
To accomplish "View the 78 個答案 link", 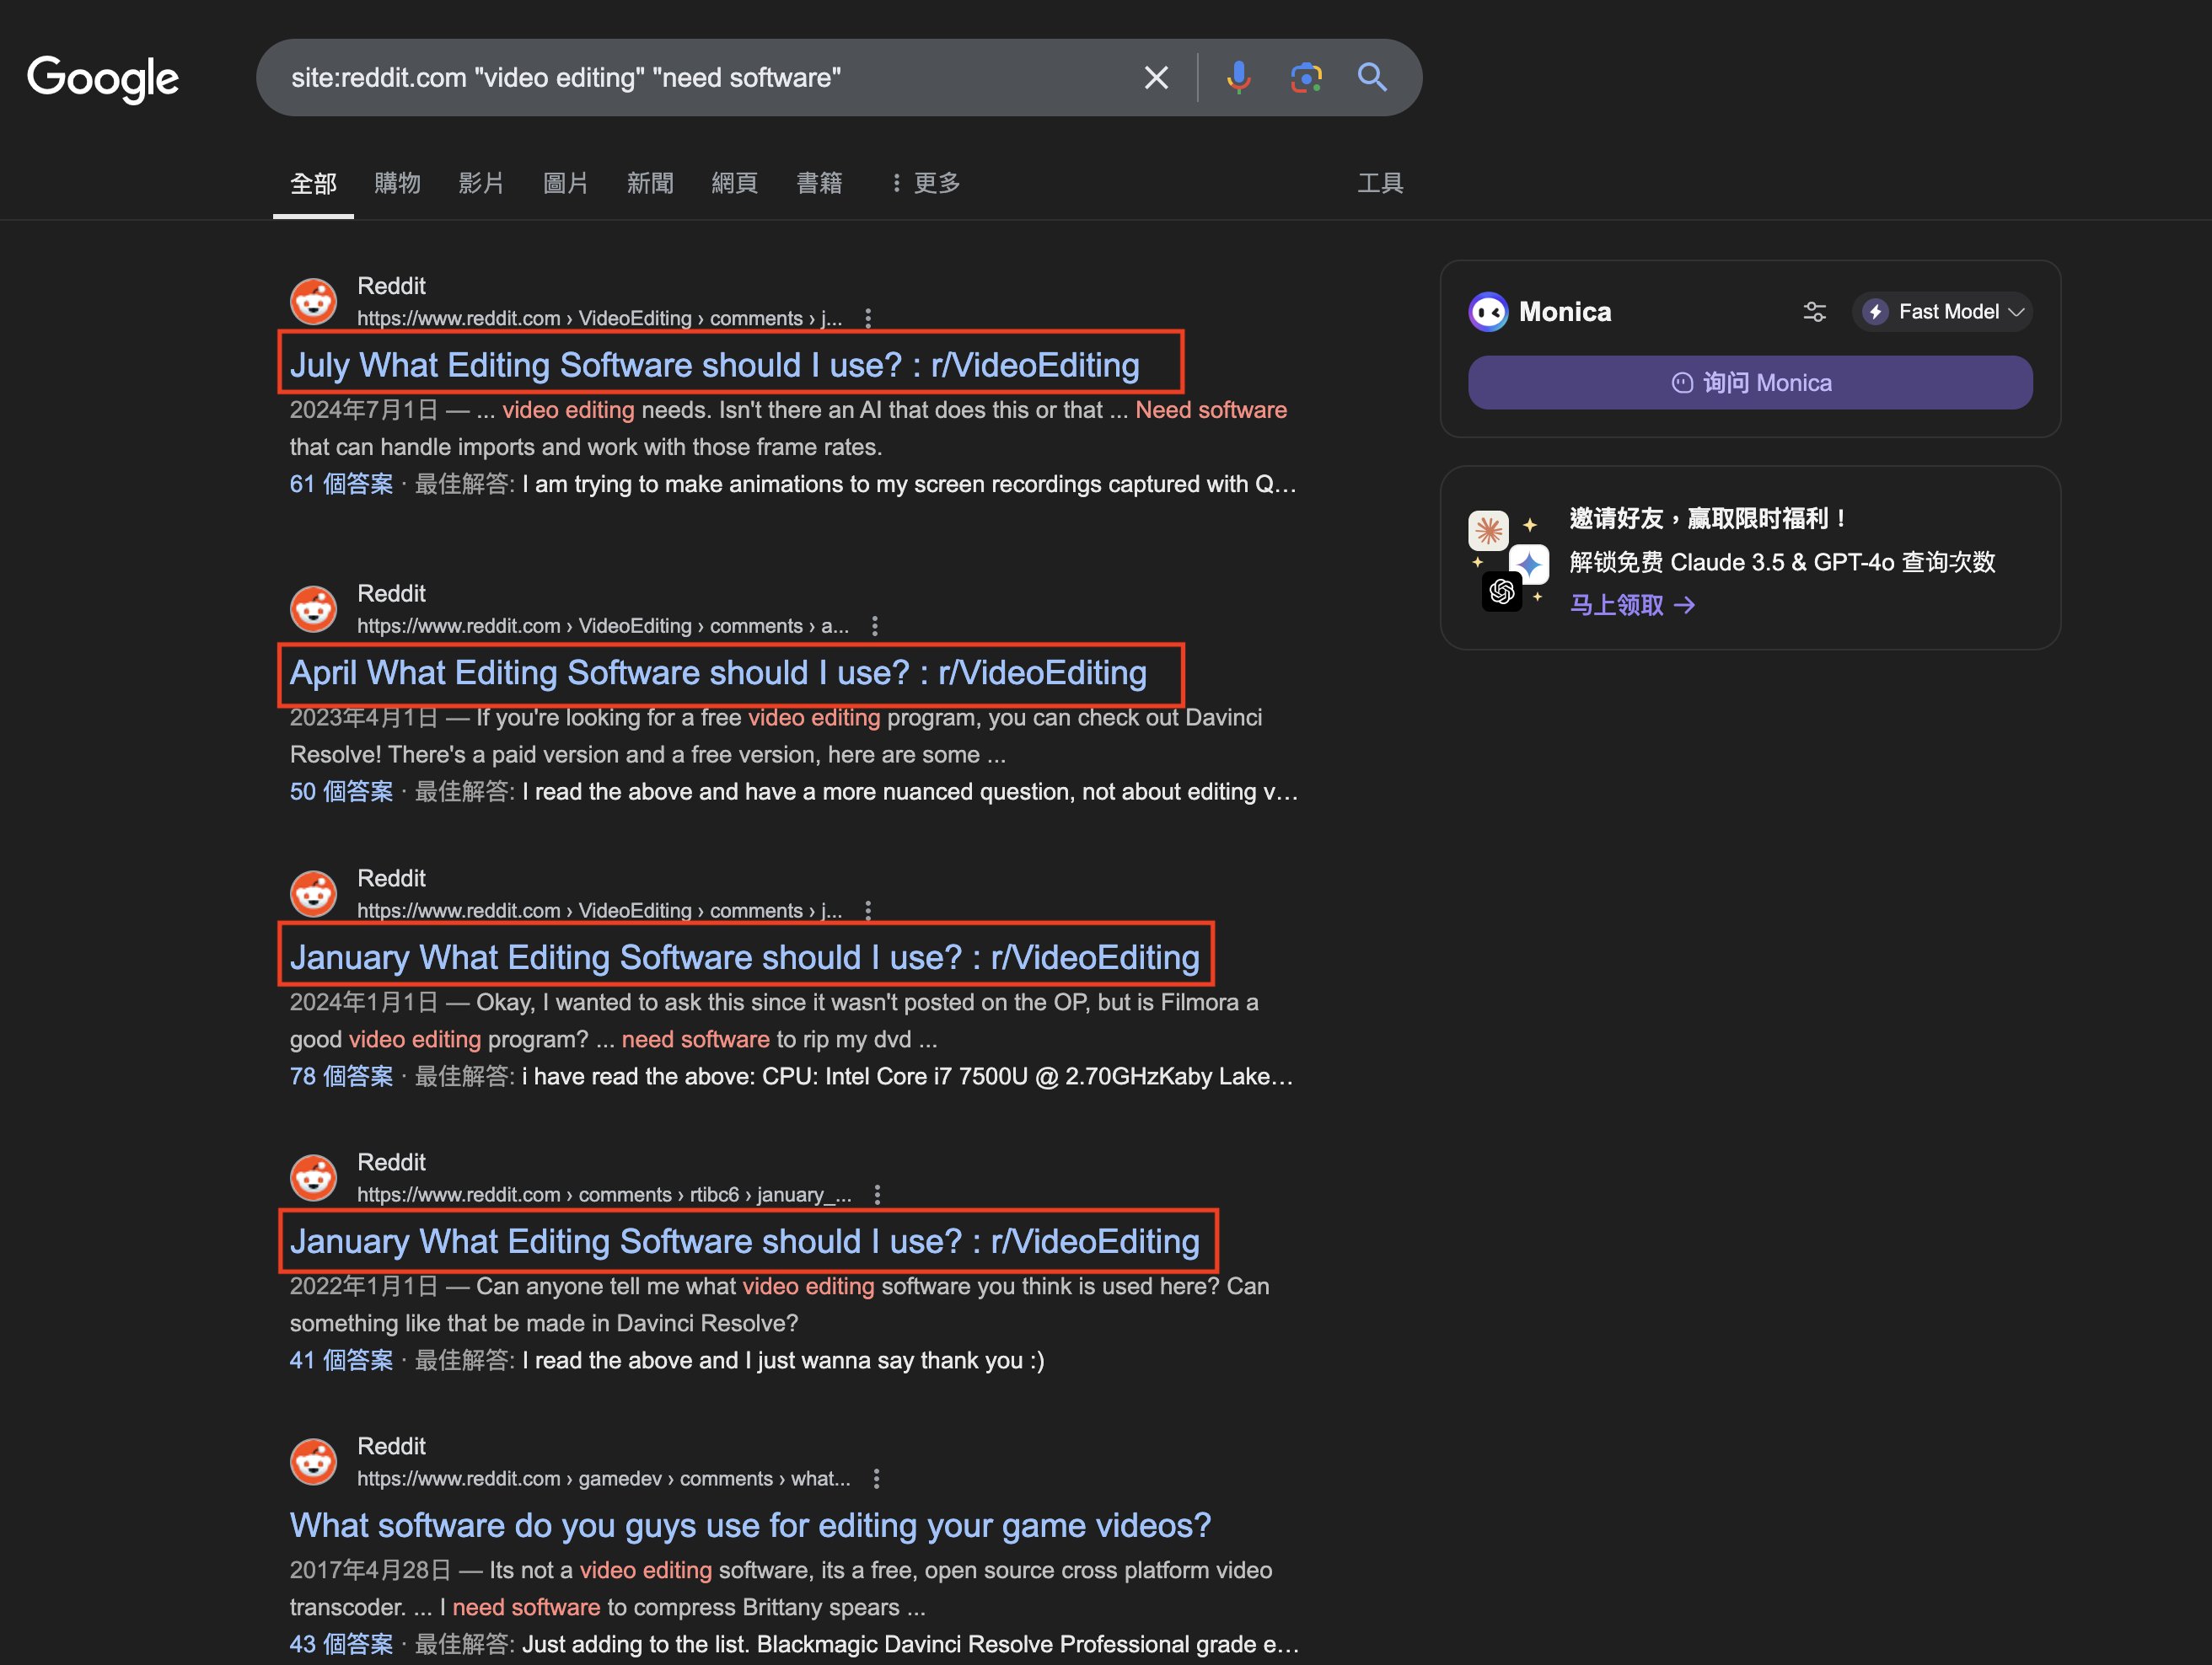I will (x=341, y=1076).
